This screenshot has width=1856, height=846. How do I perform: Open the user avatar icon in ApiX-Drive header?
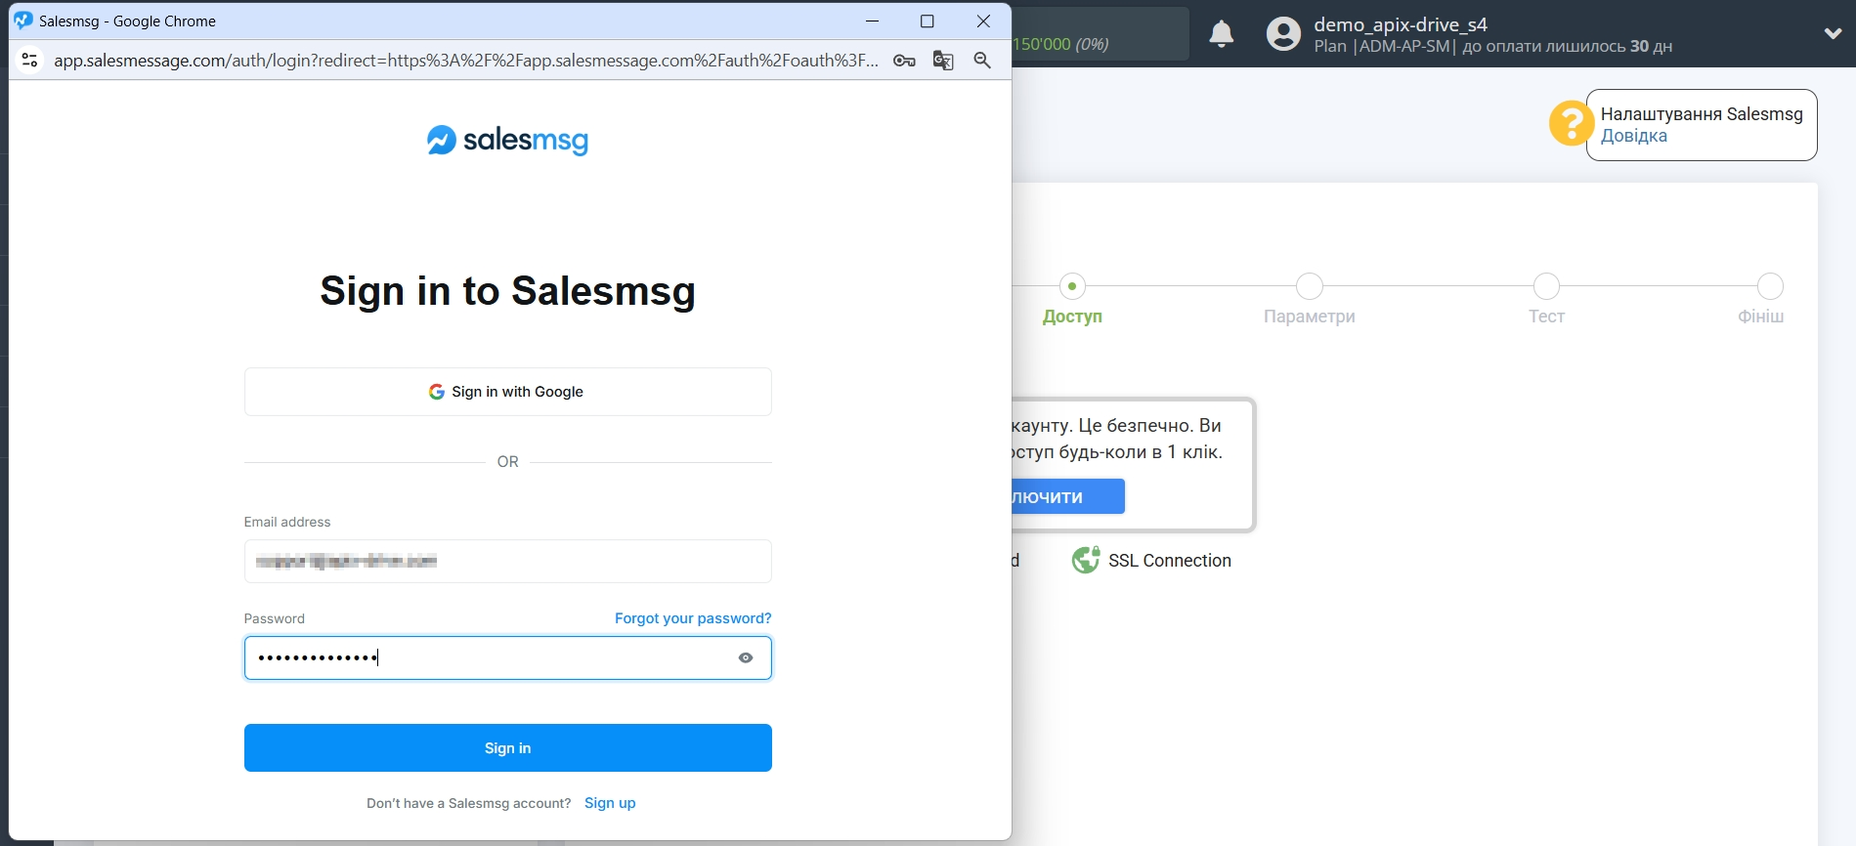point(1283,34)
